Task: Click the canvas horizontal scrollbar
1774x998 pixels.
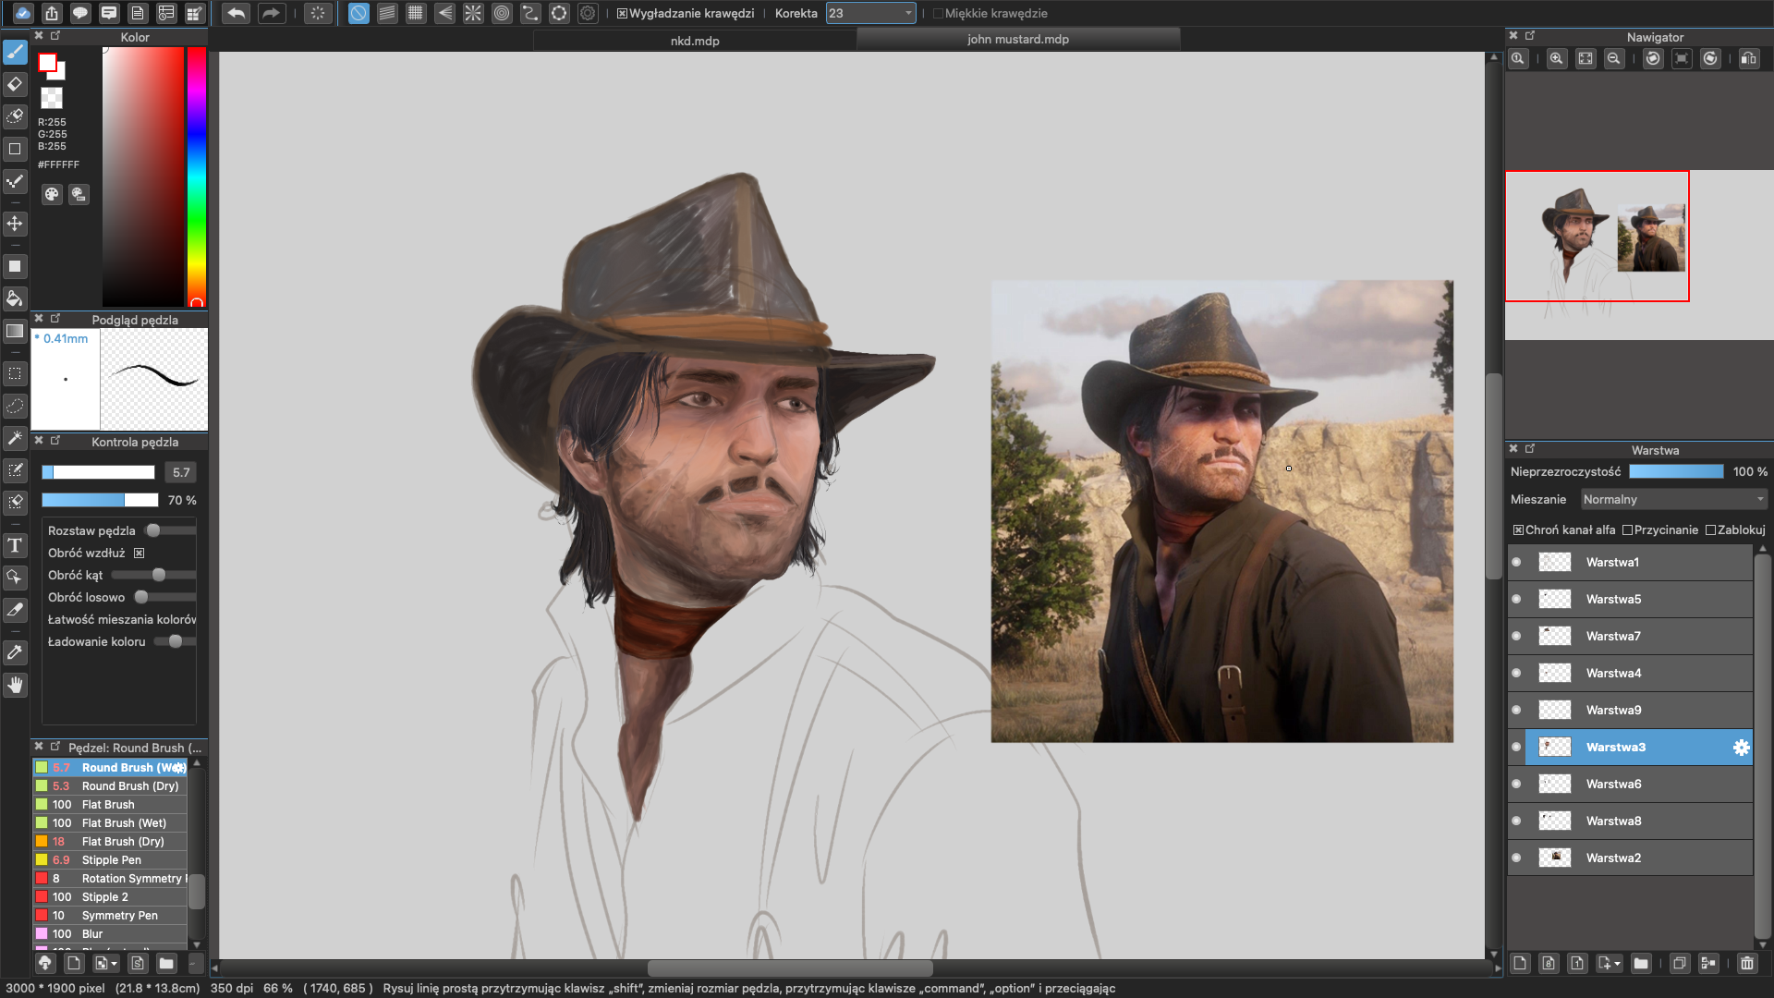Action: coord(790,968)
